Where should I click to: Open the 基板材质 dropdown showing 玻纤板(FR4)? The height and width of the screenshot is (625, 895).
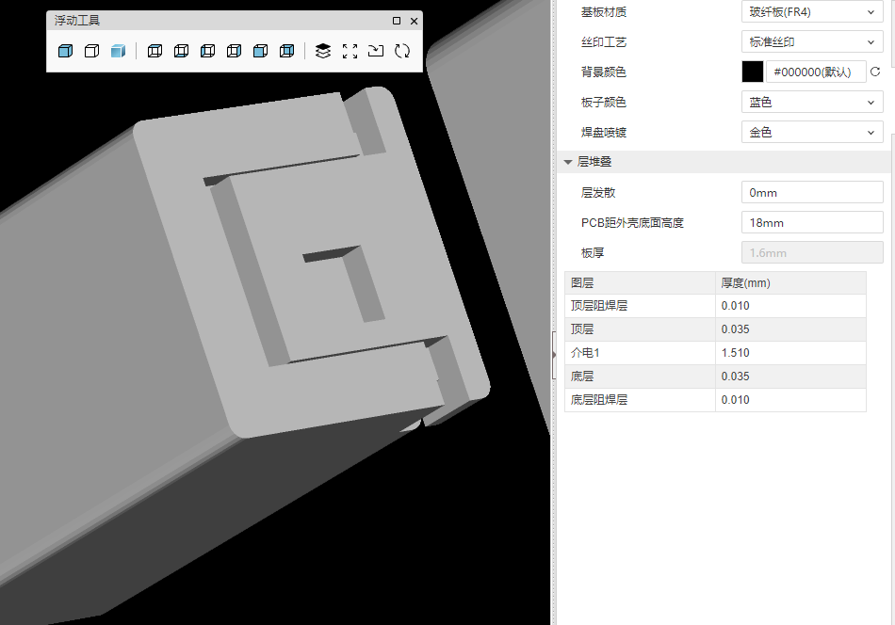click(811, 12)
